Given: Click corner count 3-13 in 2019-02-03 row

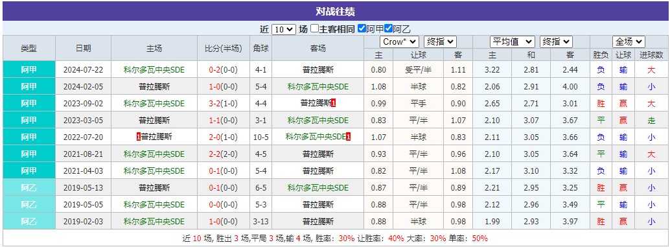Looking at the screenshot, I should 260,222.
